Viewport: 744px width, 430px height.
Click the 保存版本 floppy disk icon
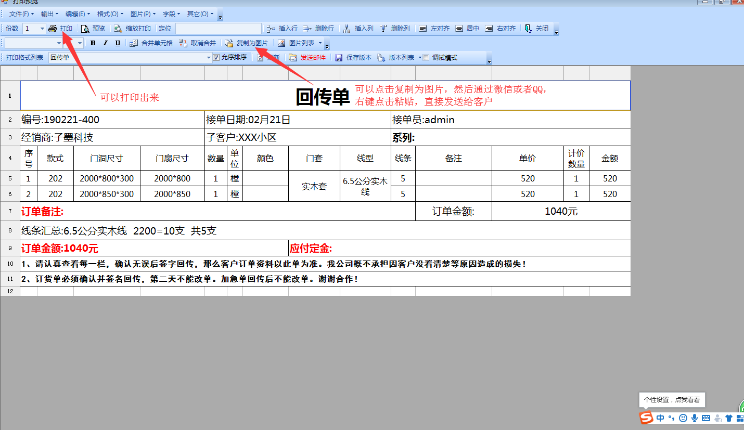coord(339,58)
